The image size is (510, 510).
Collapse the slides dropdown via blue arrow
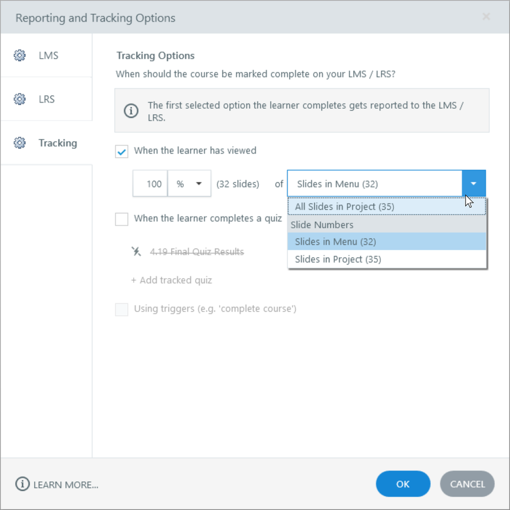tap(474, 184)
